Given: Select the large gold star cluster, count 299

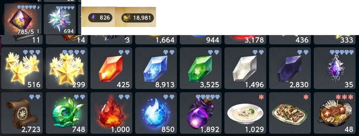Looking at the screenshot, I should click(x=66, y=68).
